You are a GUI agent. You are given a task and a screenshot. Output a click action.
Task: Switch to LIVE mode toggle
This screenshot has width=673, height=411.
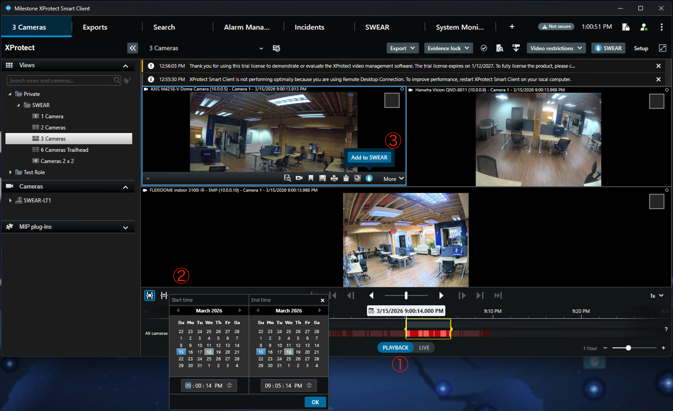click(424, 348)
